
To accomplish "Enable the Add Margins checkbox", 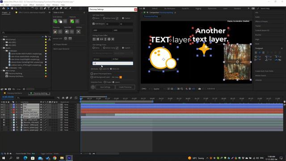I will [93, 24].
